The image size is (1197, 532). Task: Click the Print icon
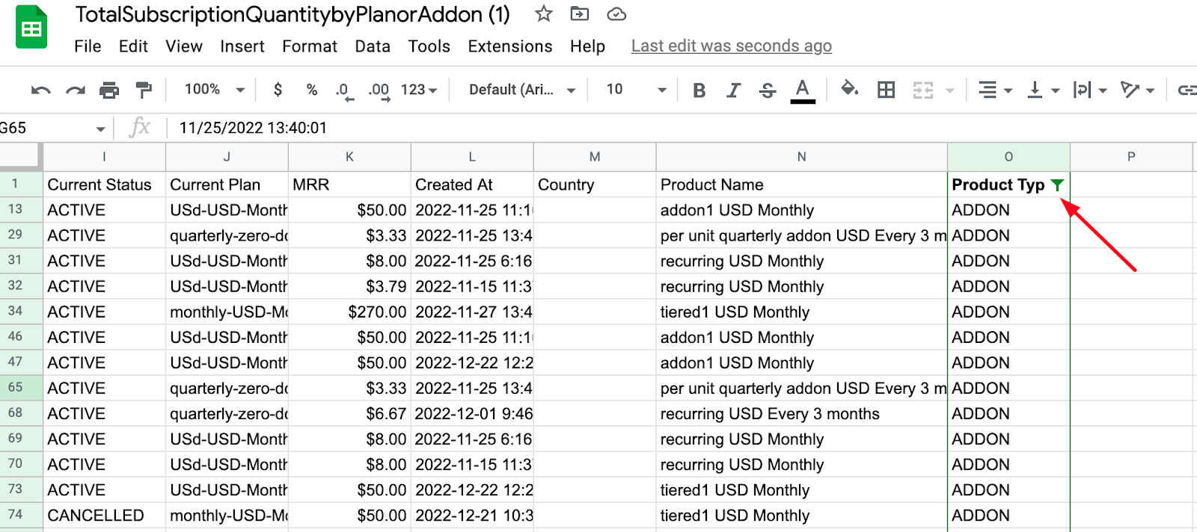coord(109,90)
